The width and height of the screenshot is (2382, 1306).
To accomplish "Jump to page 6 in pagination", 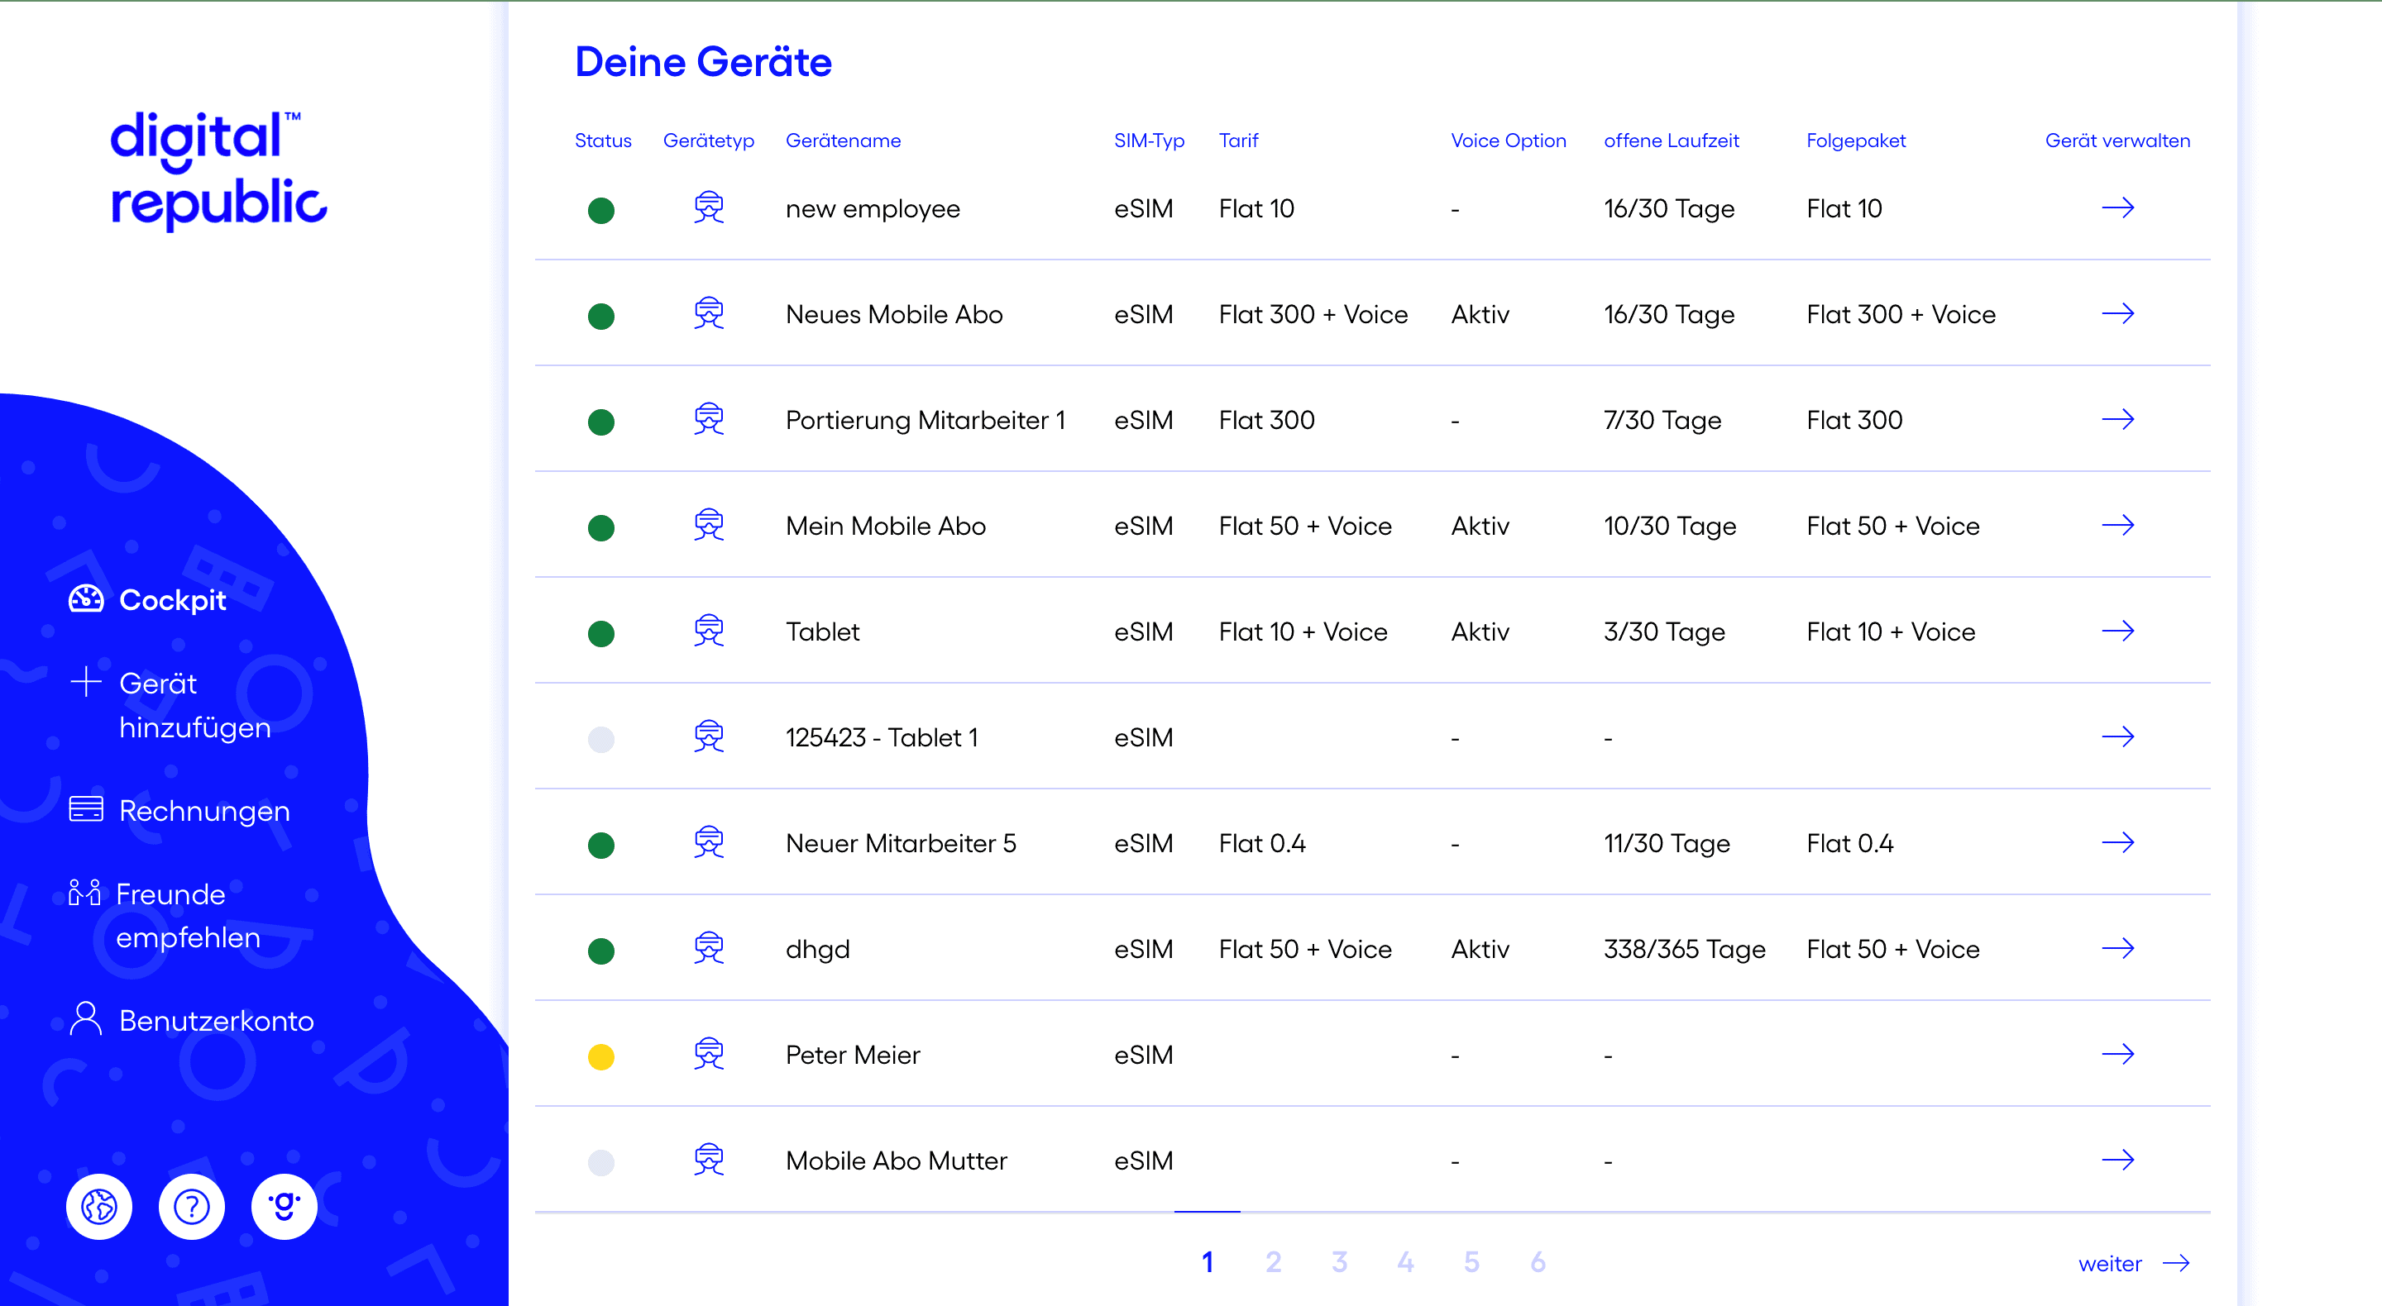I will (x=1538, y=1261).
